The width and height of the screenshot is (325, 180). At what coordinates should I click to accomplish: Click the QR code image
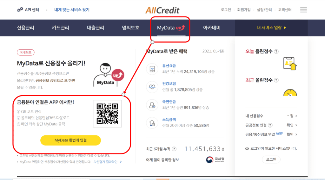(x=107, y=114)
